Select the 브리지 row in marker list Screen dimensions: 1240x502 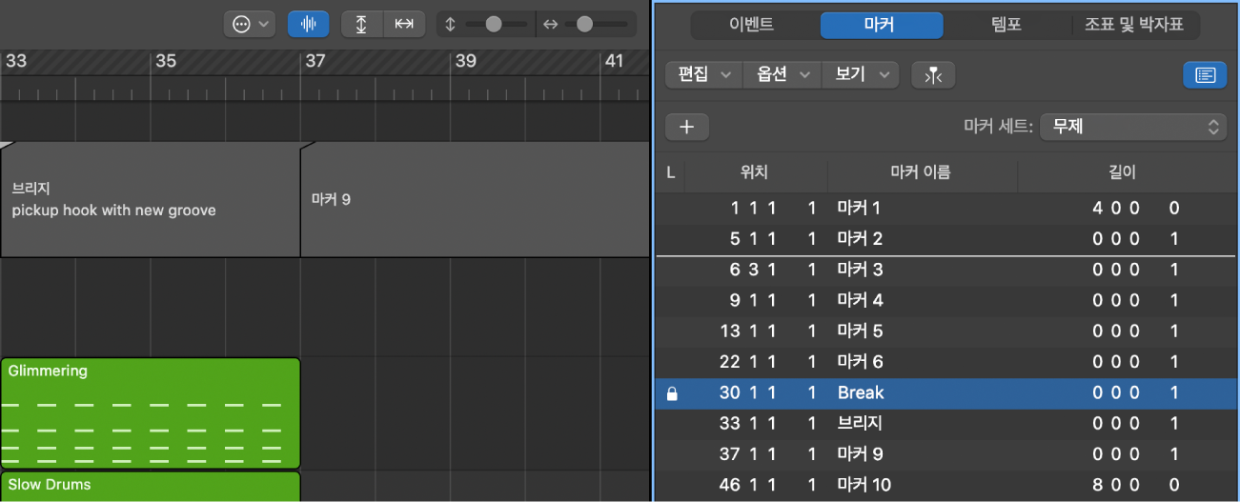point(947,423)
